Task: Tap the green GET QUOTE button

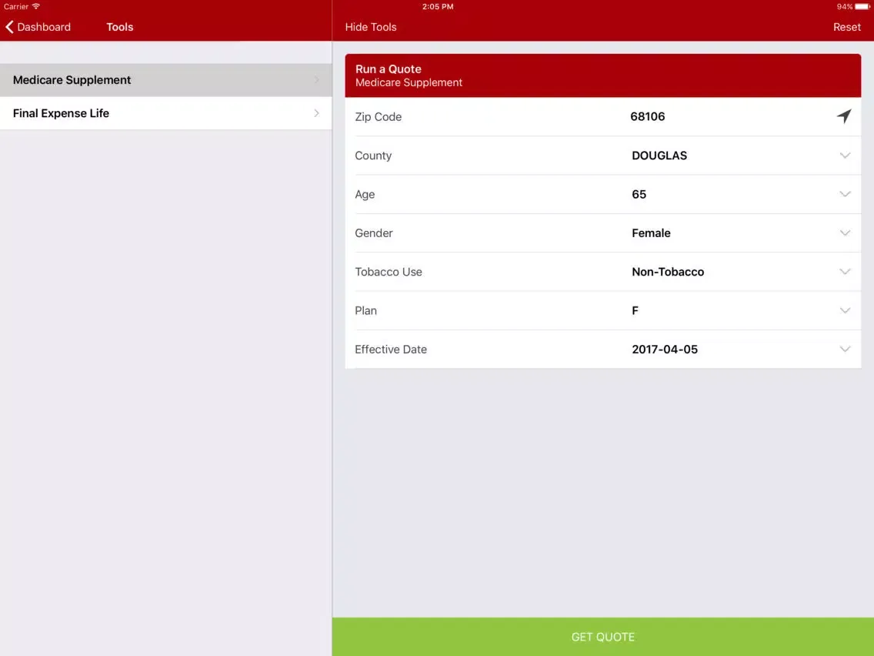Action: tap(602, 637)
